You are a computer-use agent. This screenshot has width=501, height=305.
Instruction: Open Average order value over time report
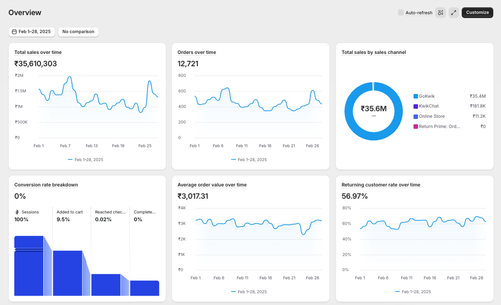click(212, 185)
